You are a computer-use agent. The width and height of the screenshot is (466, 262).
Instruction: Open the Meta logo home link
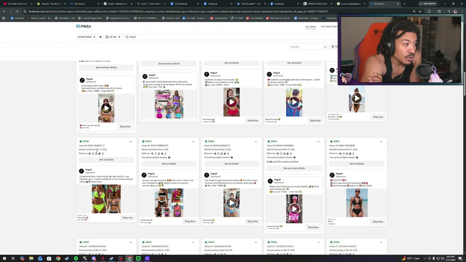coord(83,26)
